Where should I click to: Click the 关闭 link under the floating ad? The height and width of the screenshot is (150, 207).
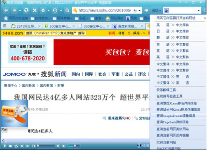point(4,130)
